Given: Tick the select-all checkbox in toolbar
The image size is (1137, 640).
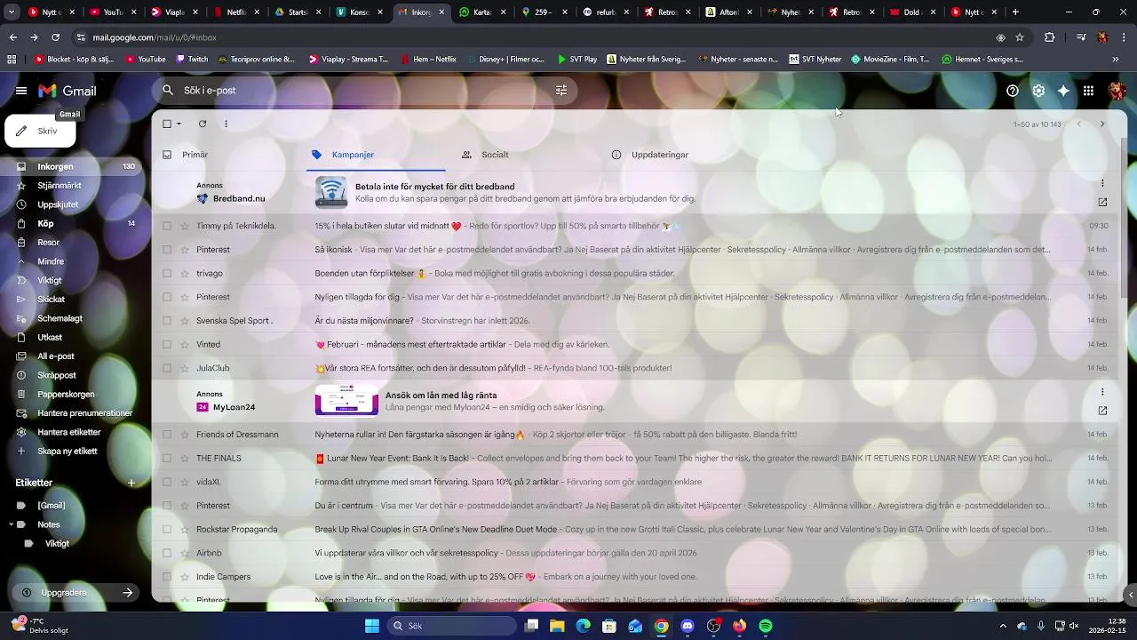Looking at the screenshot, I should 167,124.
